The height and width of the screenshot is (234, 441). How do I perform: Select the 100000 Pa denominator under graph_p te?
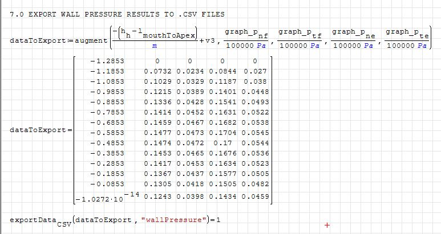click(x=406, y=46)
